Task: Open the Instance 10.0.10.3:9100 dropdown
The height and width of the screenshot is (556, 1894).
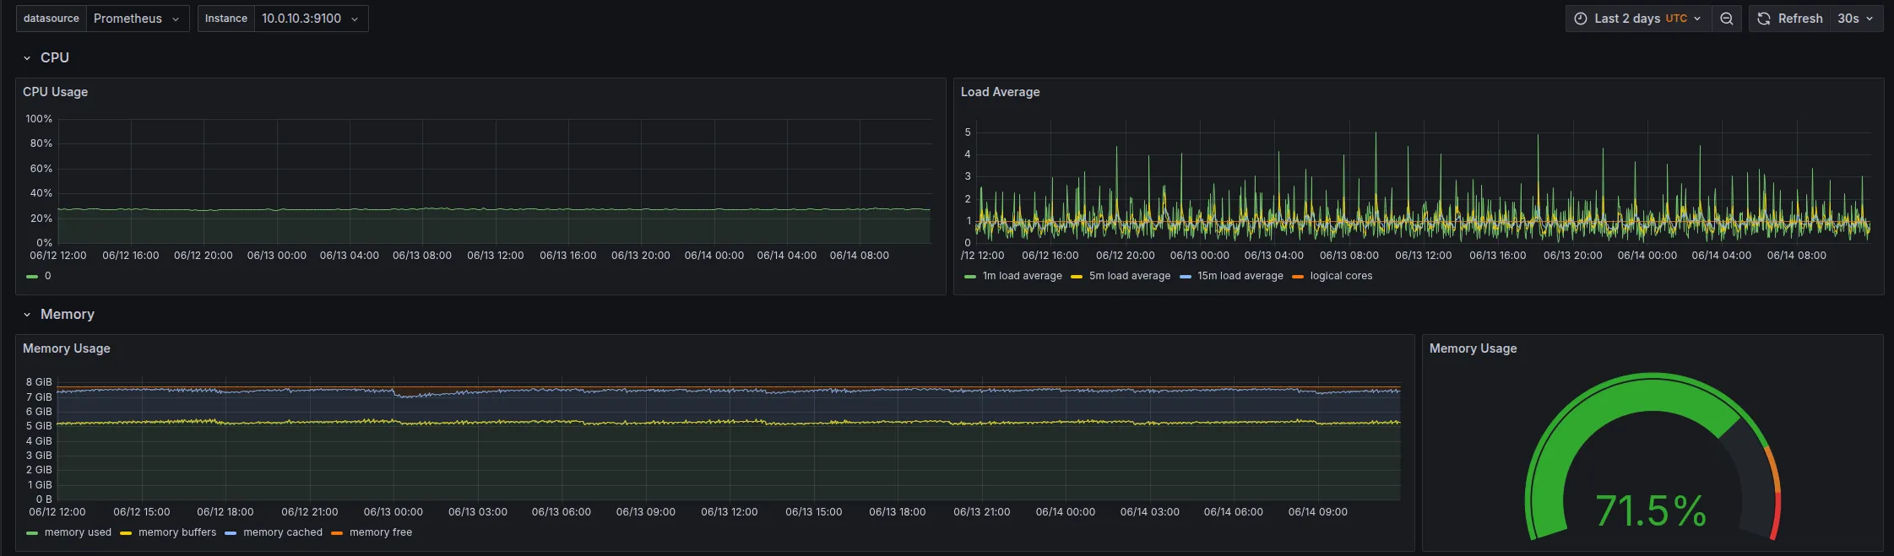Action: pyautogui.click(x=311, y=19)
